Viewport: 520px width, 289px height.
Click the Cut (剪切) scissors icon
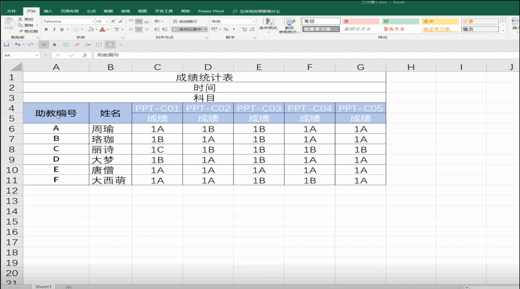click(21, 20)
